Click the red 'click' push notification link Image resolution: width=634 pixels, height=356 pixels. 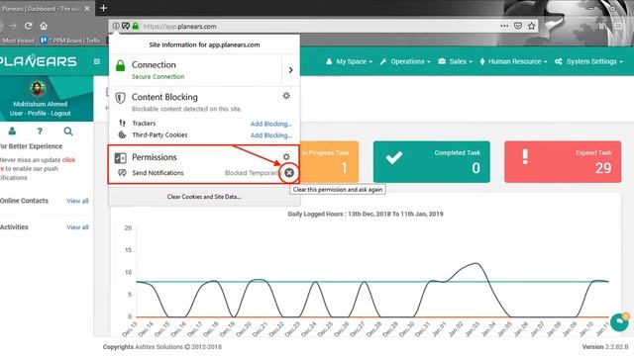tap(68, 160)
